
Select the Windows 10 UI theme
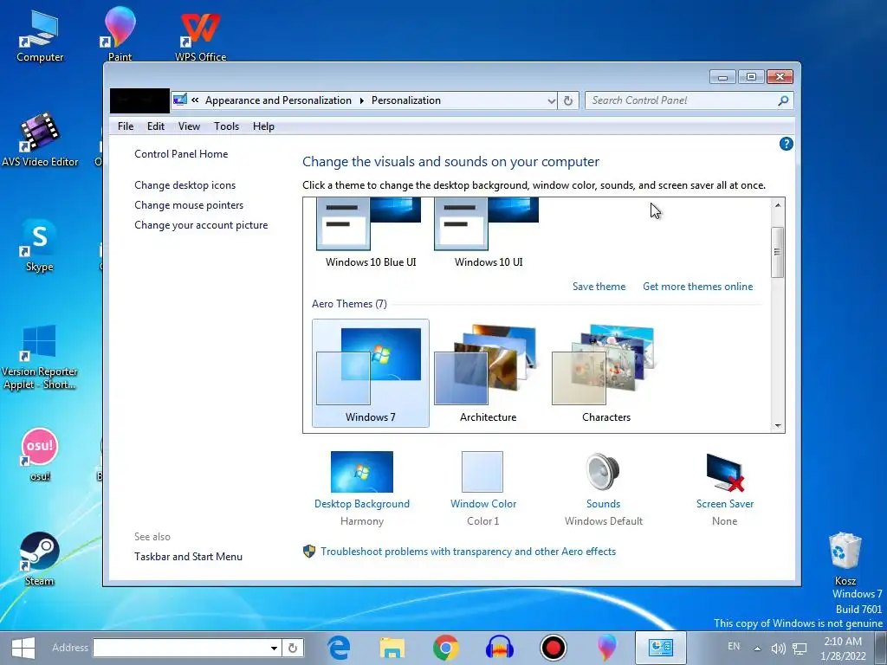pos(489,233)
